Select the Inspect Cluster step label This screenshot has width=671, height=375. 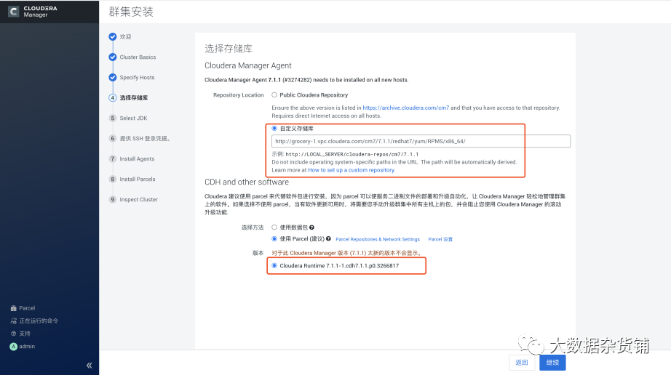point(139,199)
